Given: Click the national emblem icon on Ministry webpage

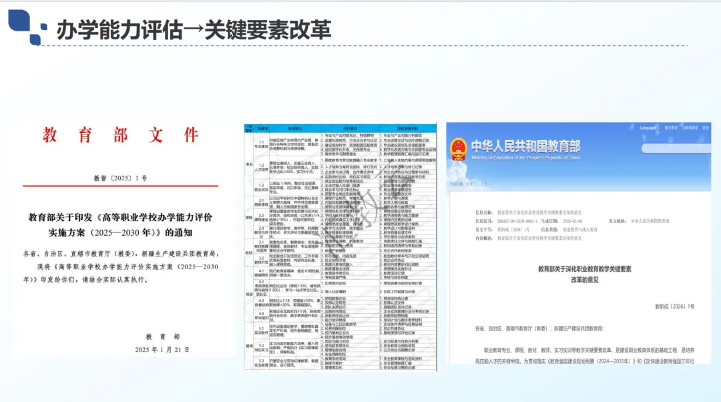Looking at the screenshot, I should click(458, 150).
